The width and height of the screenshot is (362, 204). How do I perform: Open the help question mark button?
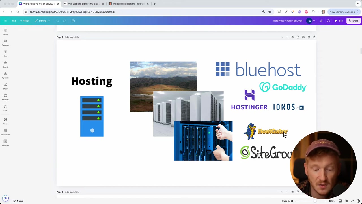pos(358,201)
